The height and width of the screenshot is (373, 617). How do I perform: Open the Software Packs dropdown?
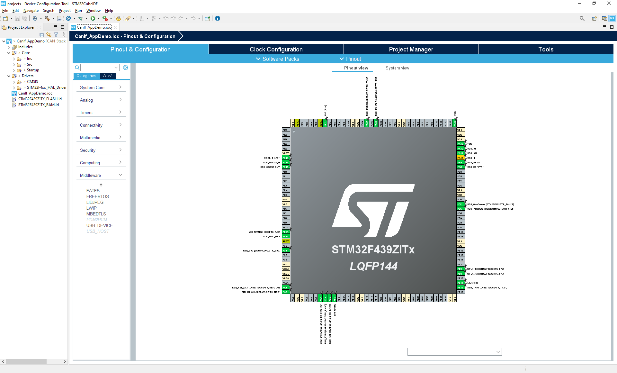click(x=278, y=59)
